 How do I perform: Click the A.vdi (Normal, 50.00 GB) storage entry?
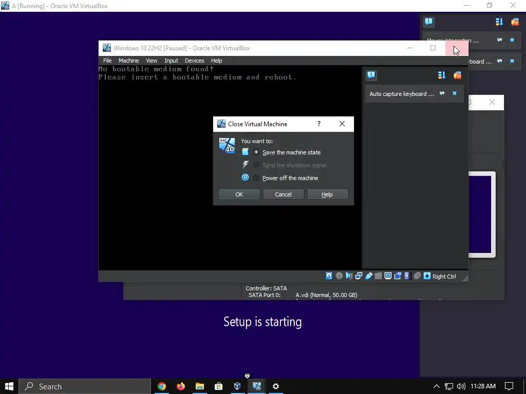click(x=326, y=295)
